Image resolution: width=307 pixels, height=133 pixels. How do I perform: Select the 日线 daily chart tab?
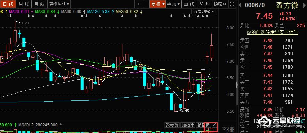(x=7, y=4)
